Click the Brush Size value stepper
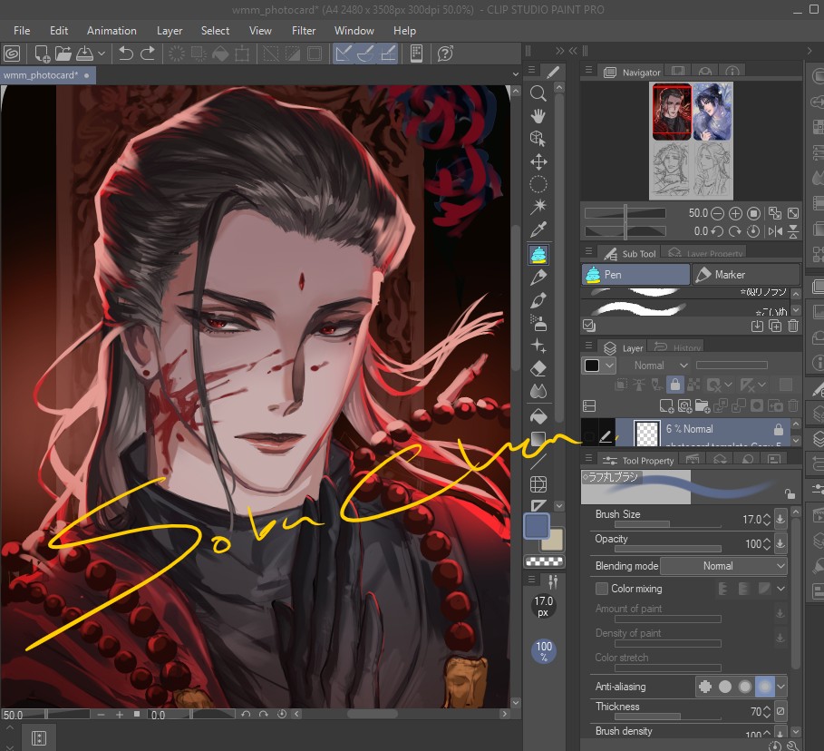The height and width of the screenshot is (751, 824). [x=767, y=520]
